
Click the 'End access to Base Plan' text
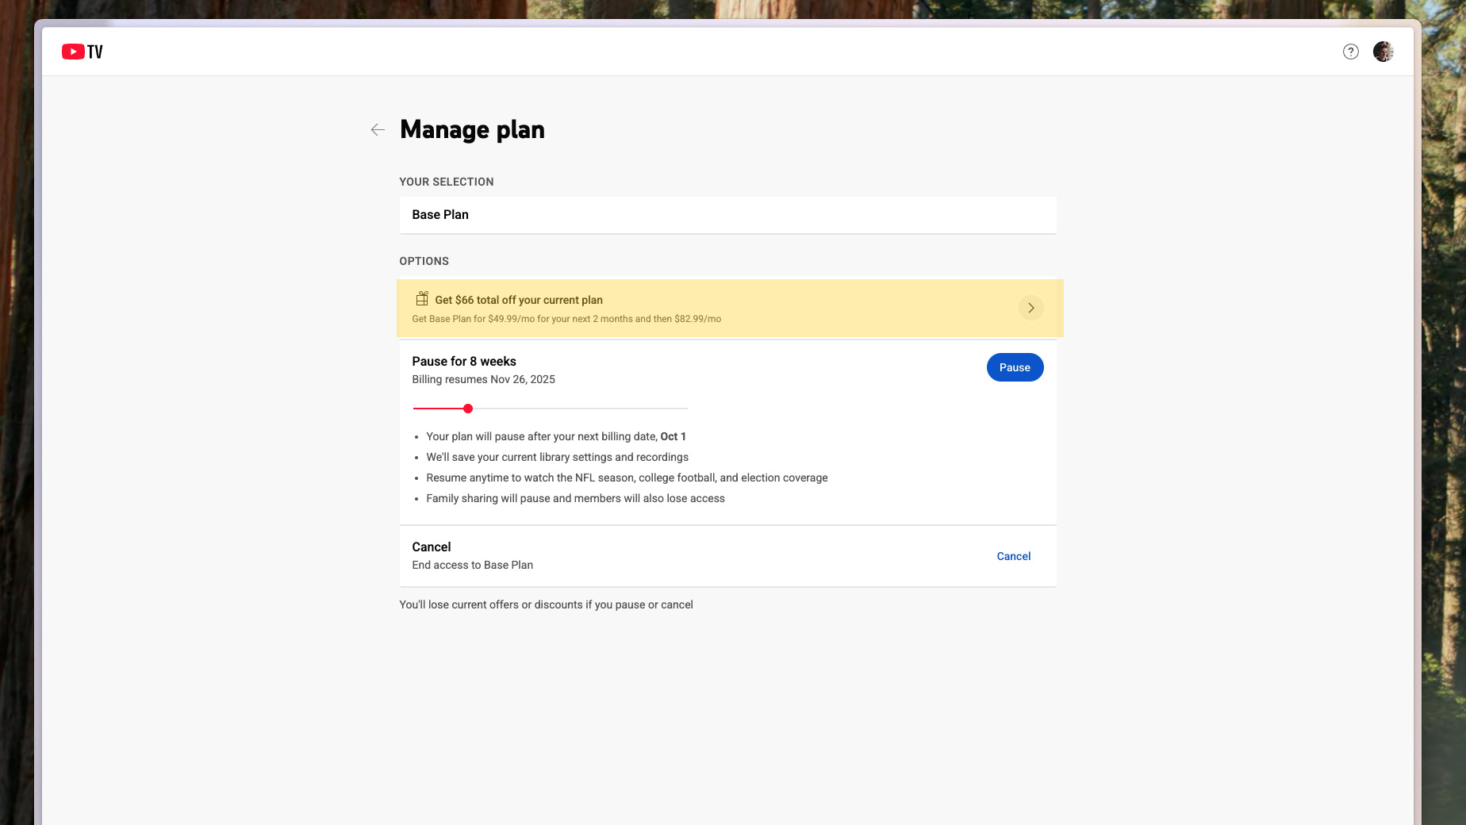tap(472, 565)
